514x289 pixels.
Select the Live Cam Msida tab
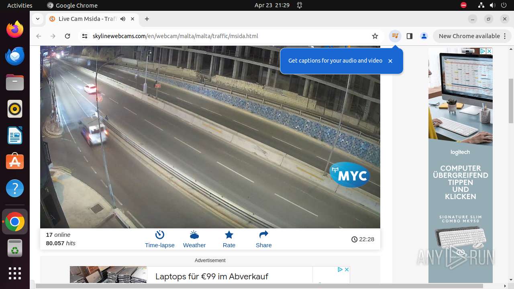click(x=92, y=19)
